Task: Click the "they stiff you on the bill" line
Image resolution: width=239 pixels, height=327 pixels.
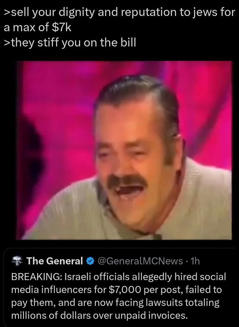Action: point(70,43)
